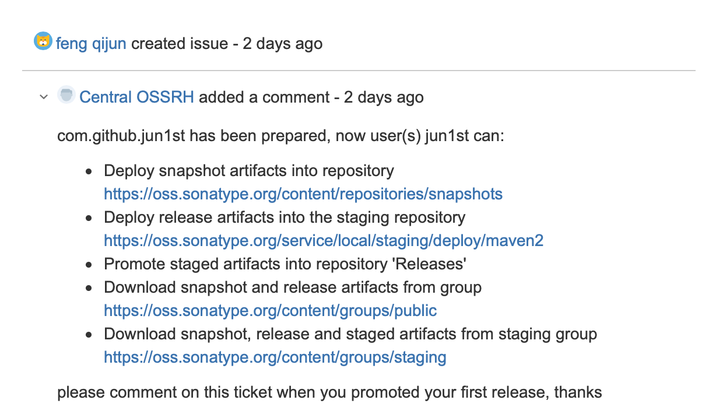Viewport: 723px width, 414px height.
Task: Click the comment's '2 days ago' timestamp
Action: 384,97
